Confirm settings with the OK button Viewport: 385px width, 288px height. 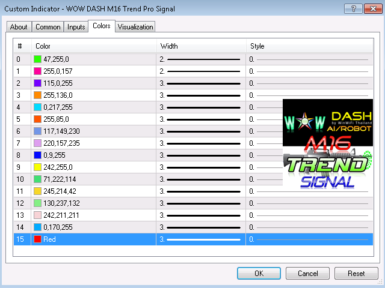tap(259, 273)
